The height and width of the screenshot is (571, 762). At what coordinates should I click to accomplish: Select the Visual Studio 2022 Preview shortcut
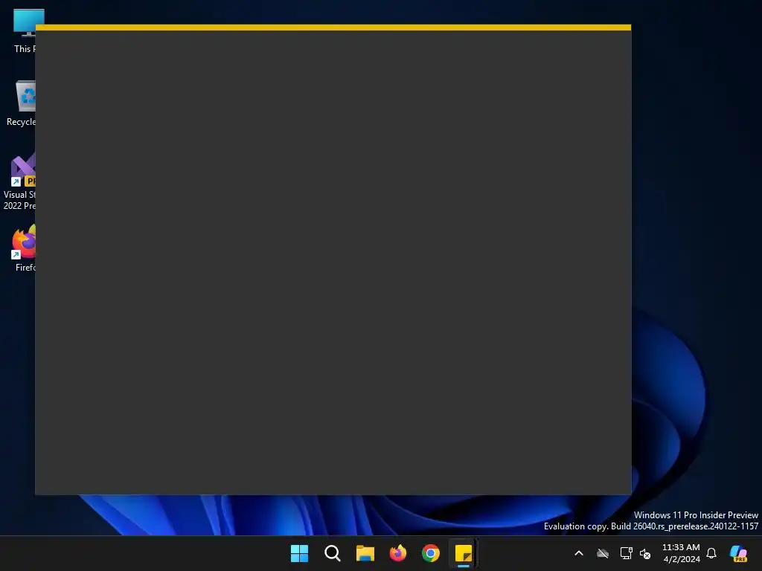(19, 181)
